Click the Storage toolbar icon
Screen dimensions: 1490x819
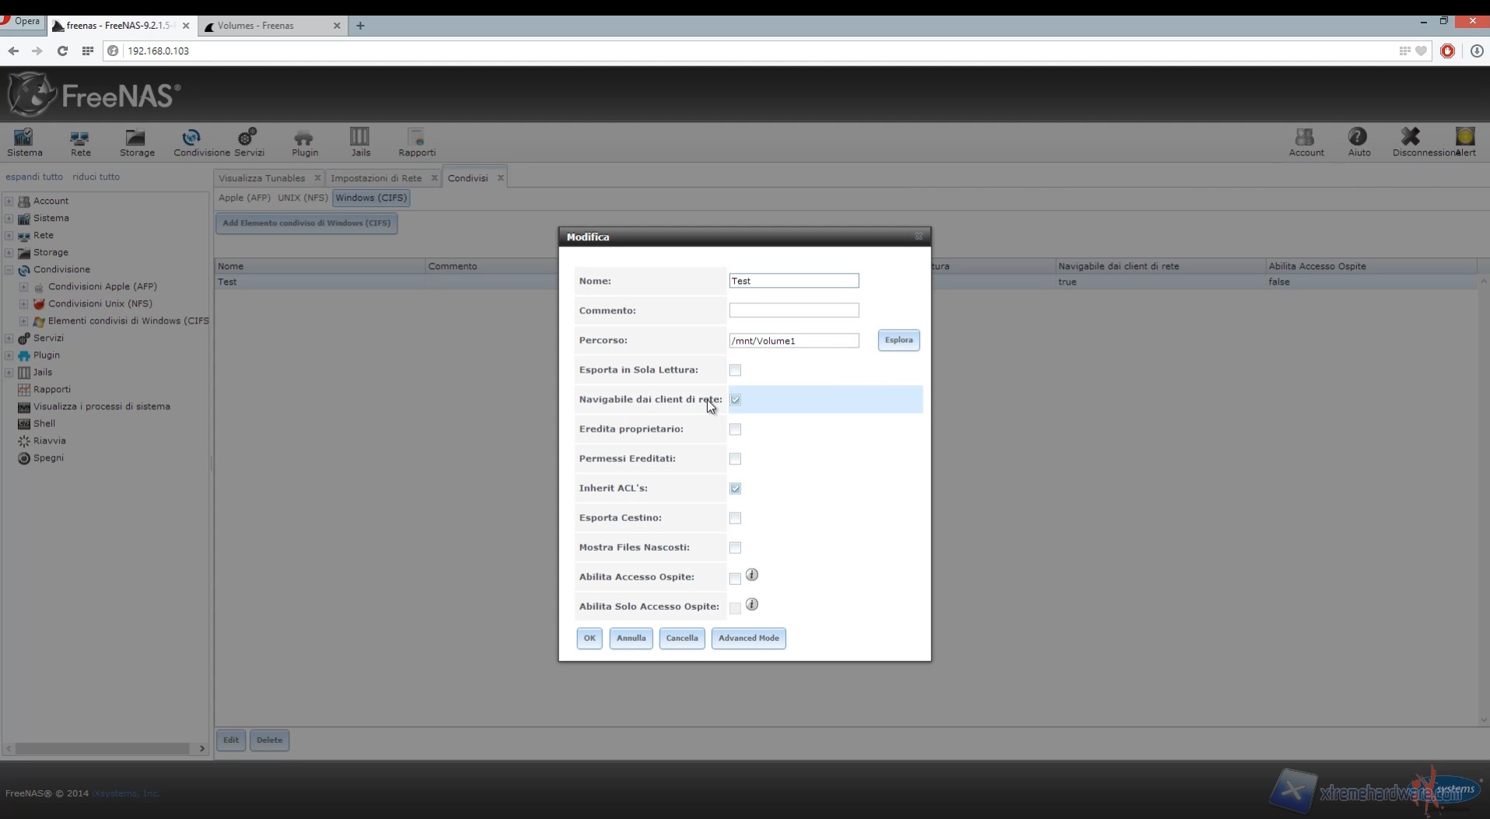pos(137,142)
